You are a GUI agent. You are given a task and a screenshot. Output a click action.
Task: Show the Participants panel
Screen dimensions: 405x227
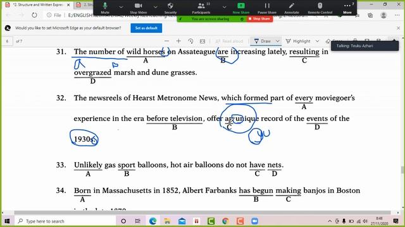pyautogui.click(x=201, y=8)
